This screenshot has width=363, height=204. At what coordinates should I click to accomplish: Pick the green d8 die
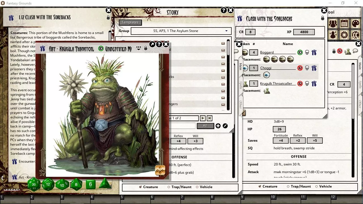[x=76, y=185]
